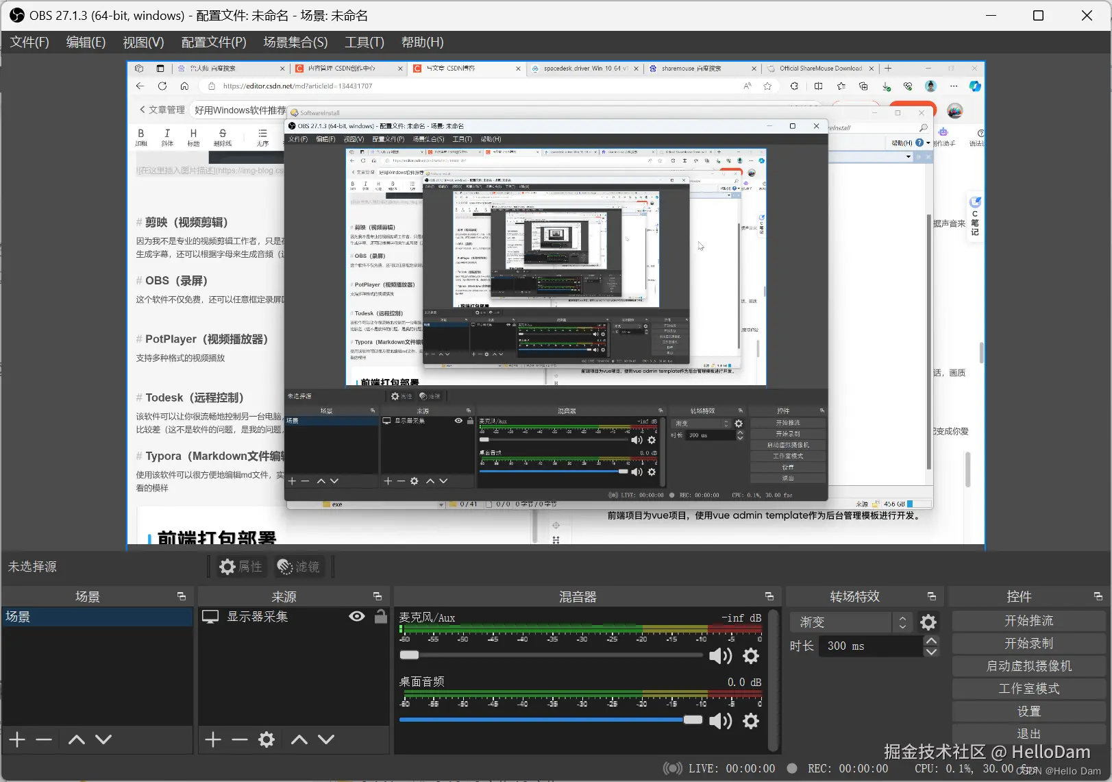Viewport: 1112px width, 782px height.
Task: Float the 混音器 dock panel
Action: [769, 596]
